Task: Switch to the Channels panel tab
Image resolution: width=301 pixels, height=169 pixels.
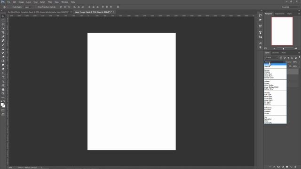Action: click(x=276, y=53)
